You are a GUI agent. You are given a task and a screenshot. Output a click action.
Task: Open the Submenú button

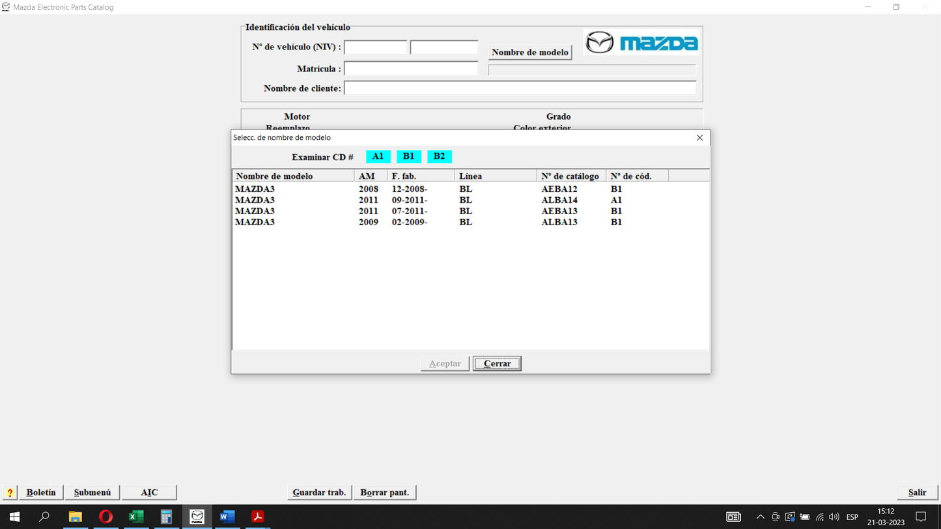coord(92,493)
